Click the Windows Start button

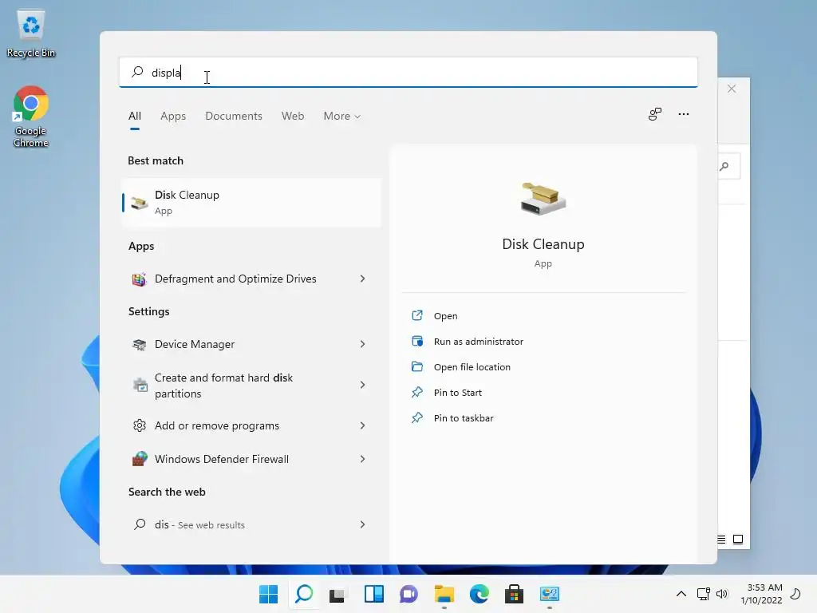coord(268,594)
